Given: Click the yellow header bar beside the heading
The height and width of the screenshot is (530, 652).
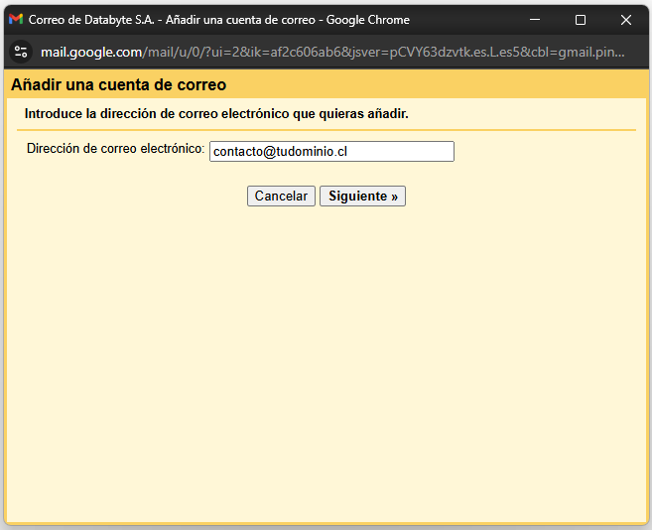Looking at the screenshot, I should [437, 84].
